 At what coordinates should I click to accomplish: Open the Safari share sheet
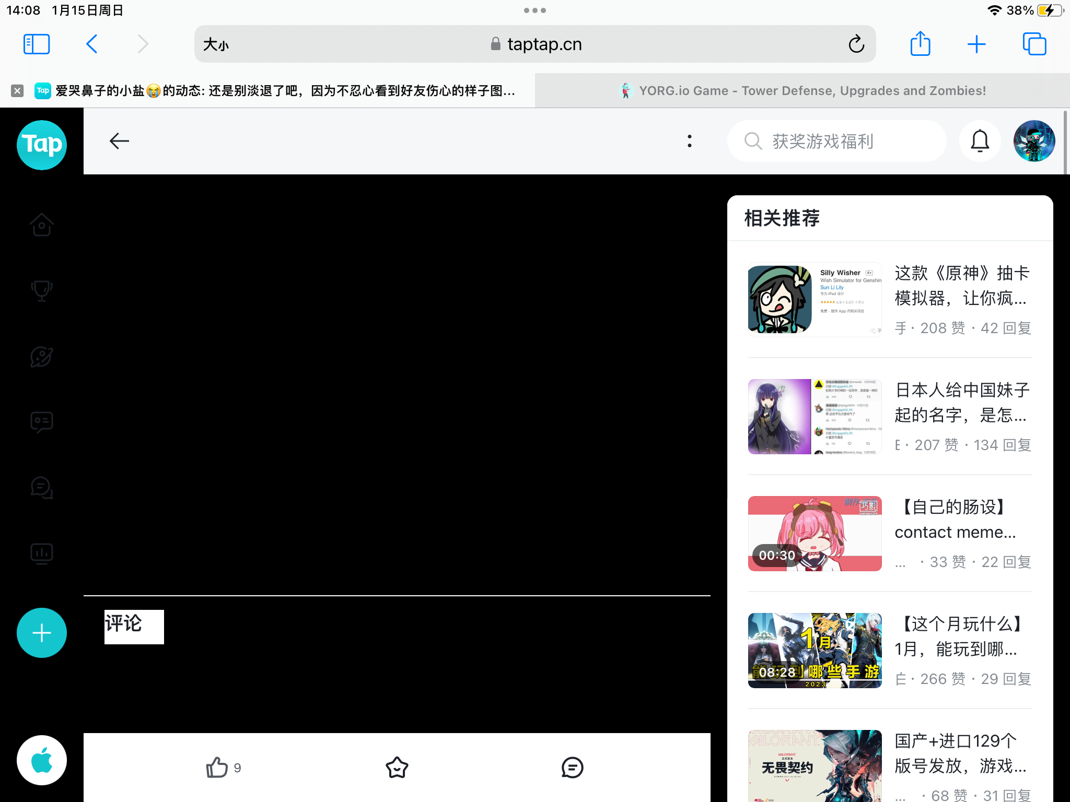click(x=920, y=43)
